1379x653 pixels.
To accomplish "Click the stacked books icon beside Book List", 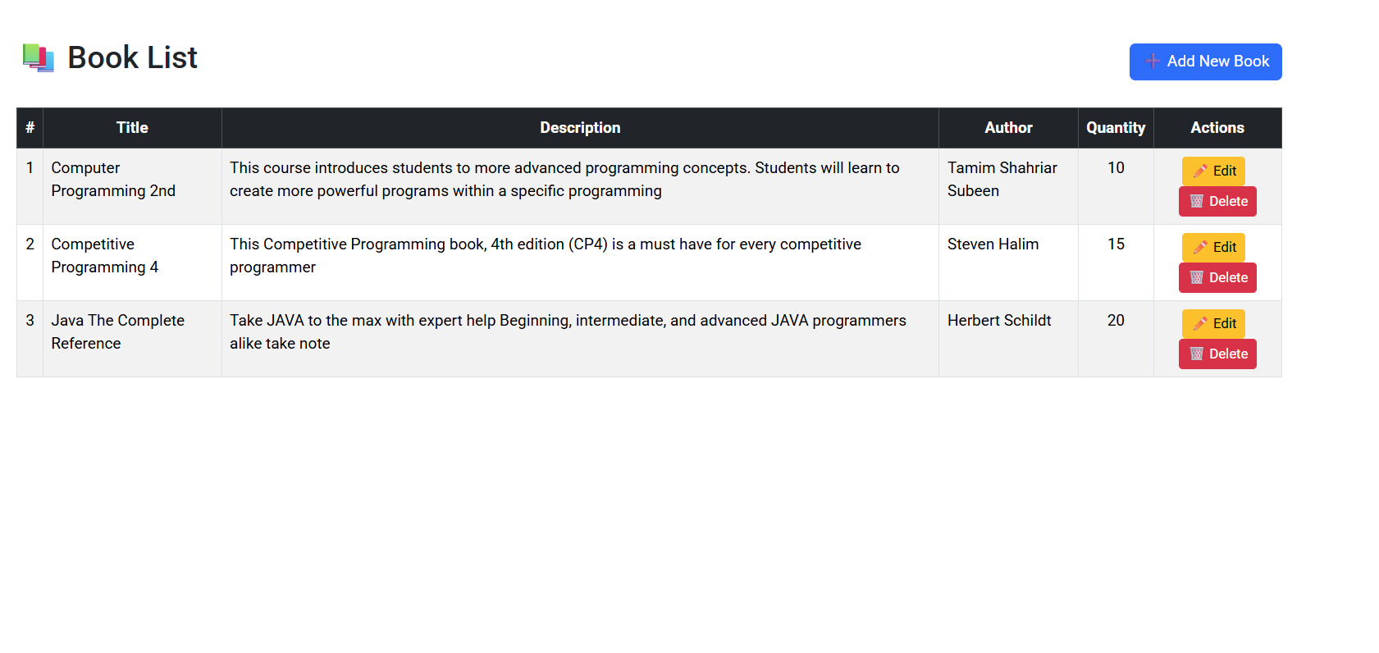I will pyautogui.click(x=38, y=58).
